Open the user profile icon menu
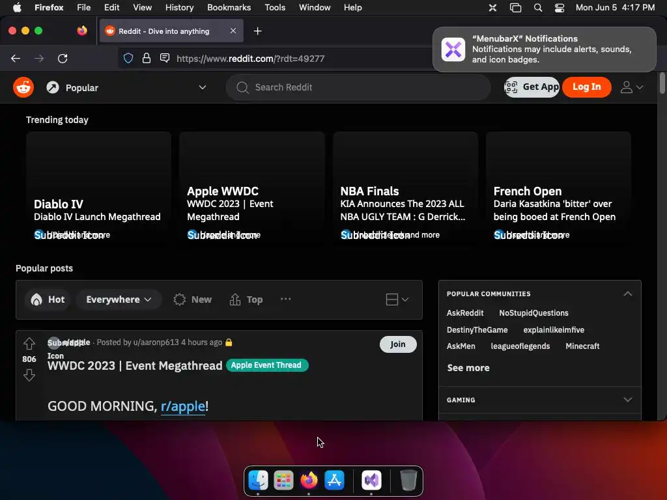Screen dimensions: 667x500 point(631,87)
